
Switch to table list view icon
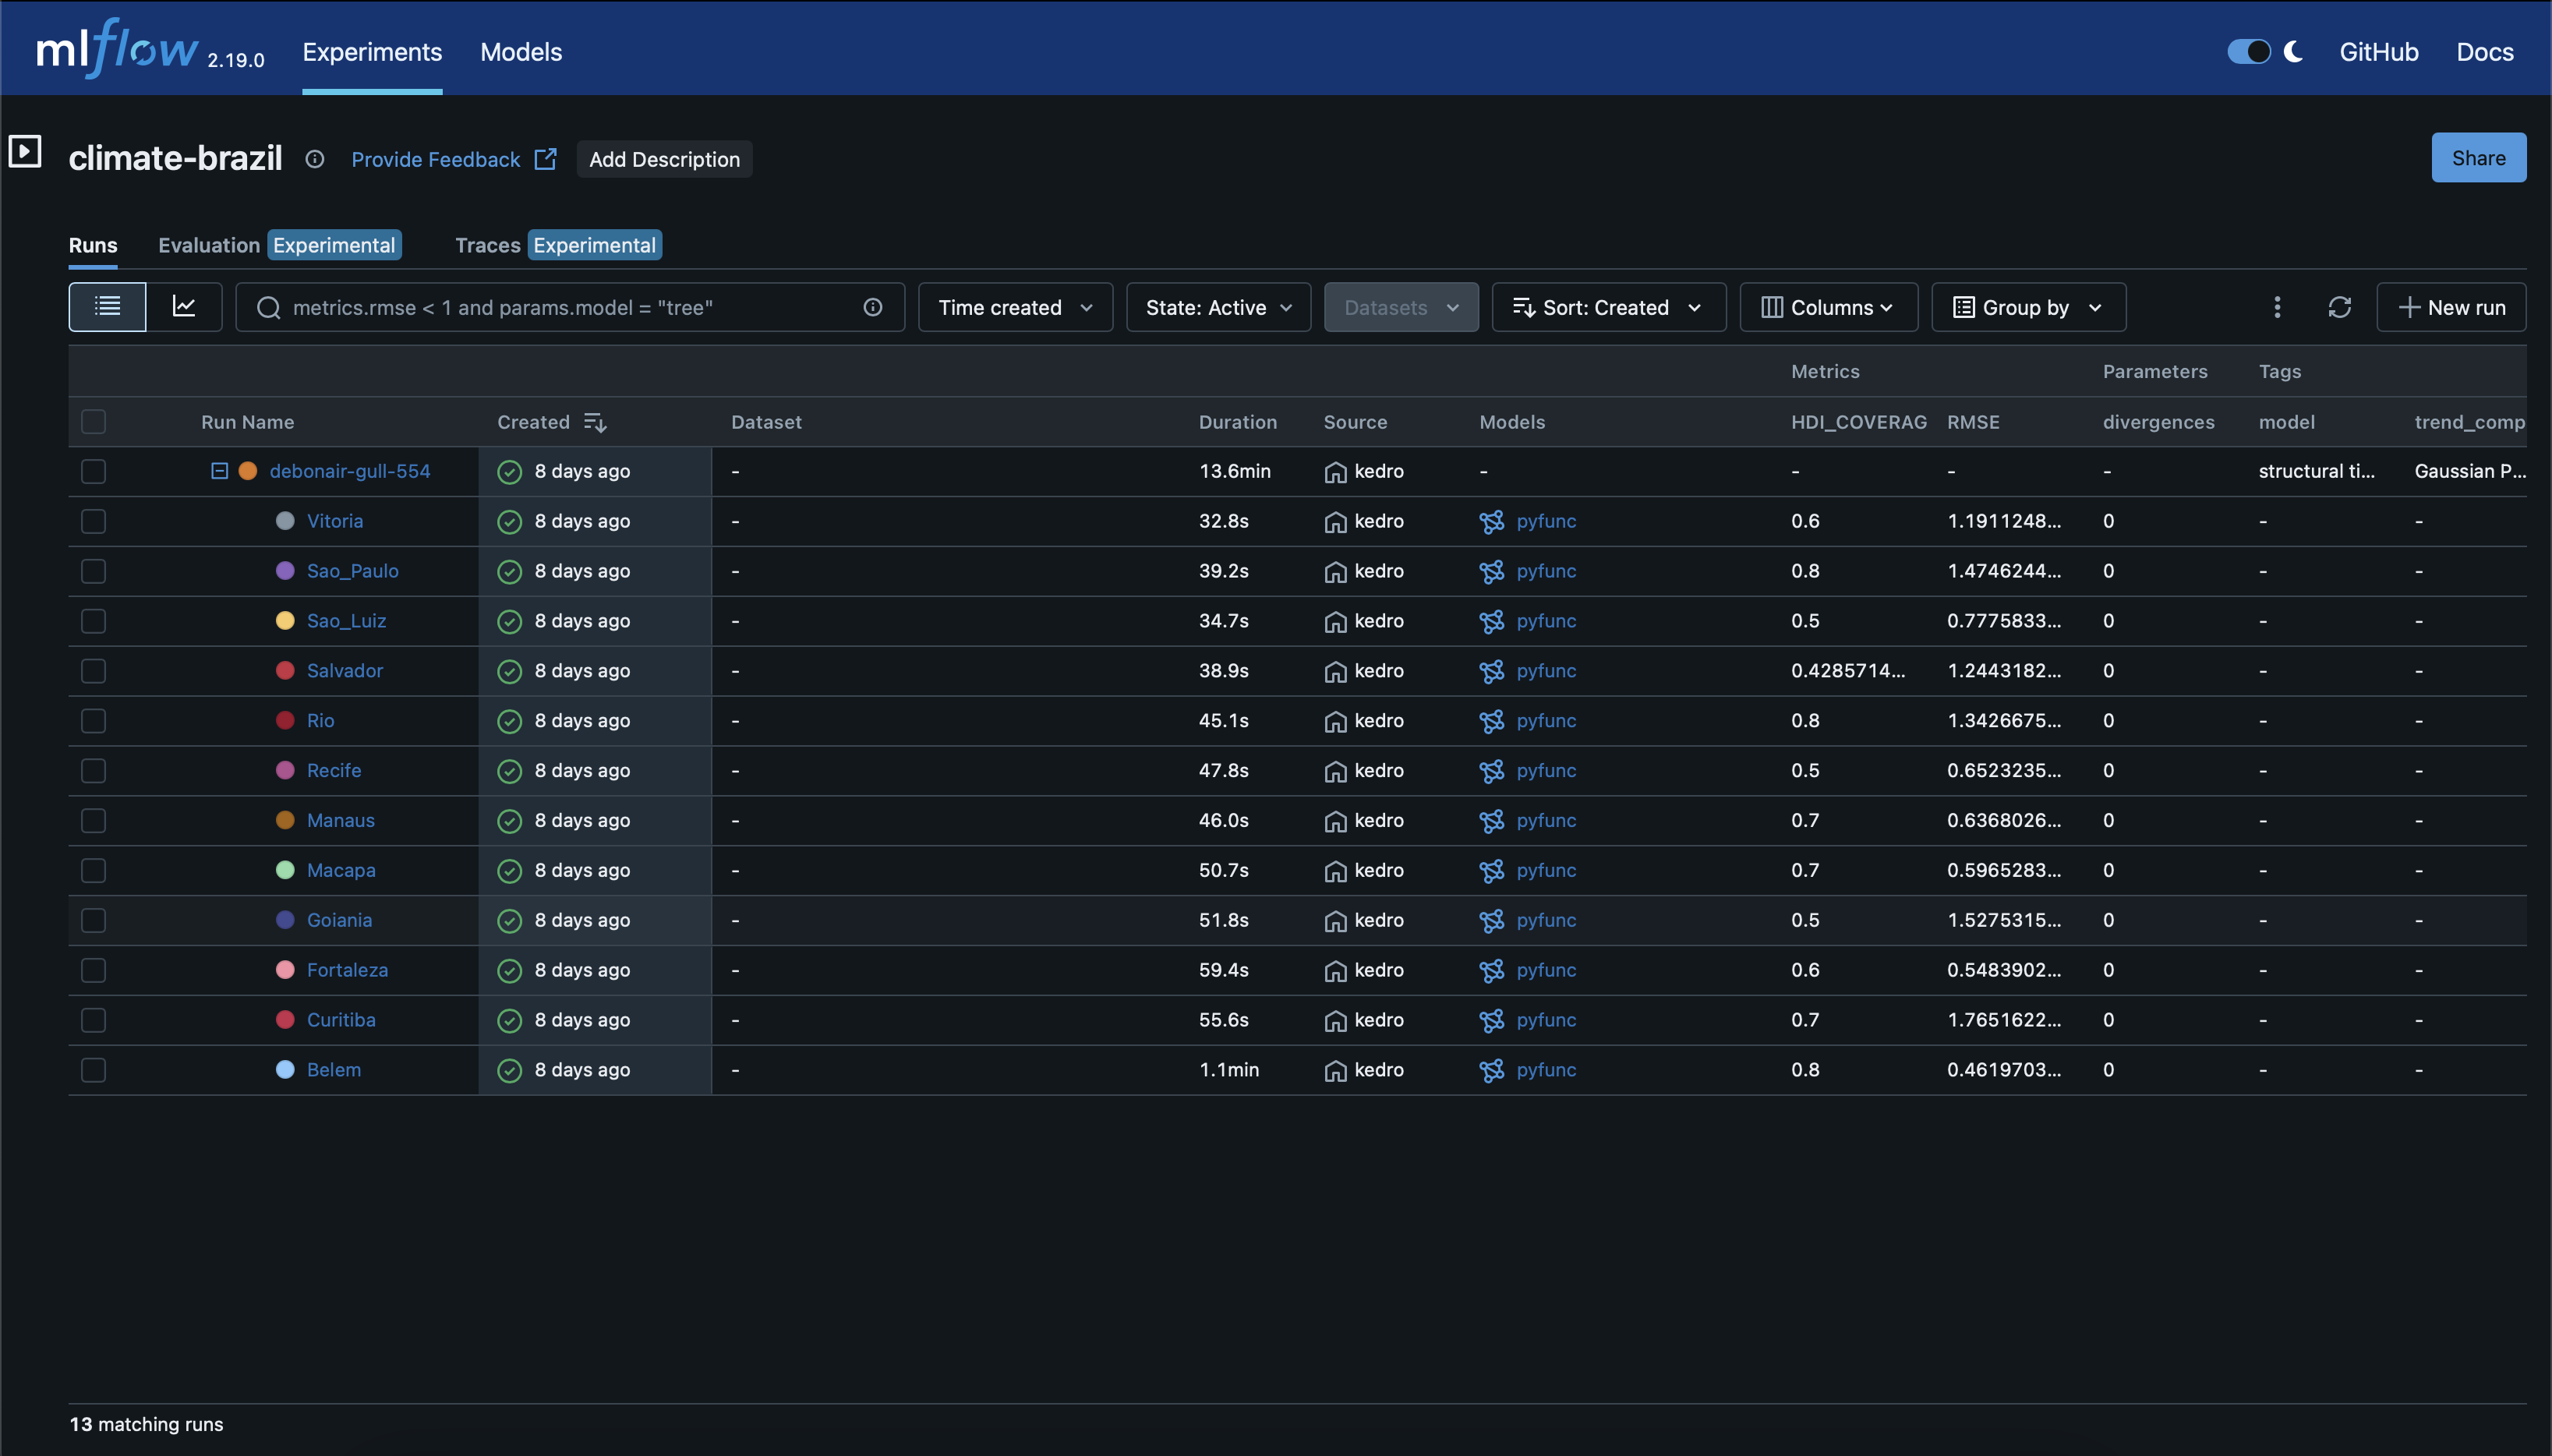point(107,306)
